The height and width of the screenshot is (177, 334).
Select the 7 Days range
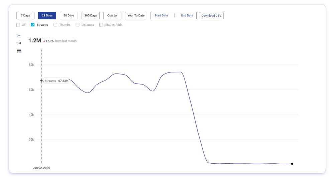25,16
